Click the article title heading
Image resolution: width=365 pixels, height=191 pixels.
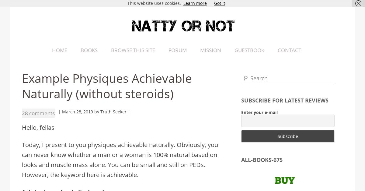(107, 86)
